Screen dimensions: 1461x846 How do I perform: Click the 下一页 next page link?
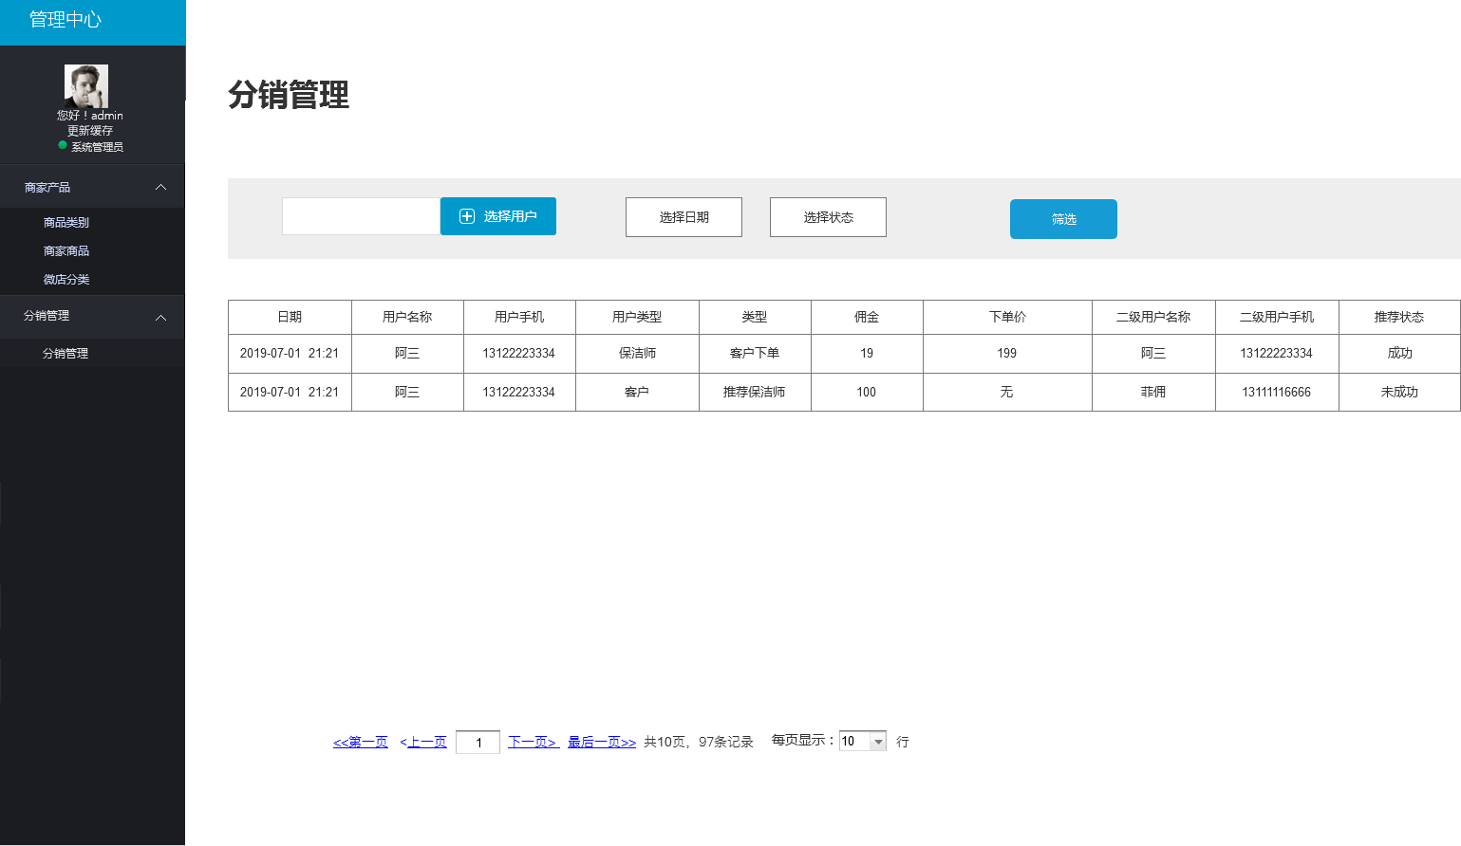pos(533,742)
